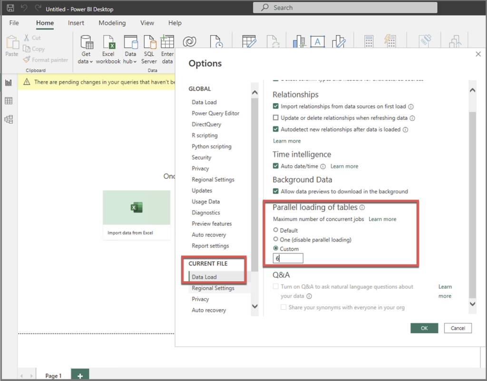Select the Custom parallel loading option
Screen dimensions: 487x381
(276, 248)
